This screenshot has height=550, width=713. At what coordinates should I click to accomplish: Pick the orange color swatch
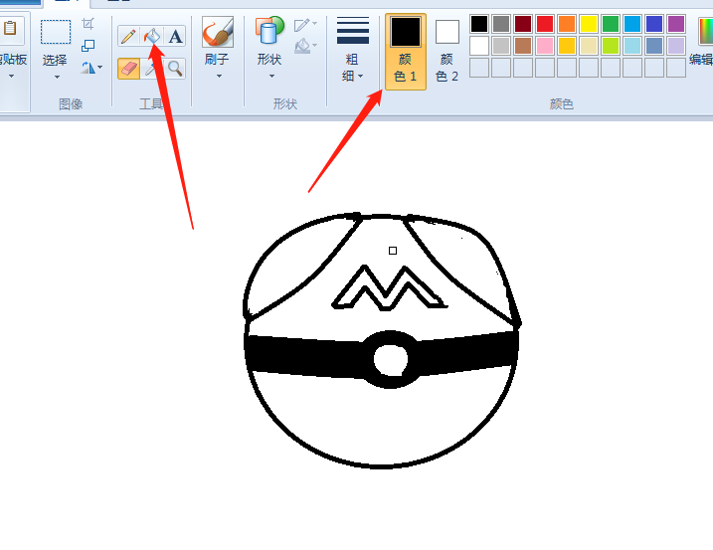point(567,24)
